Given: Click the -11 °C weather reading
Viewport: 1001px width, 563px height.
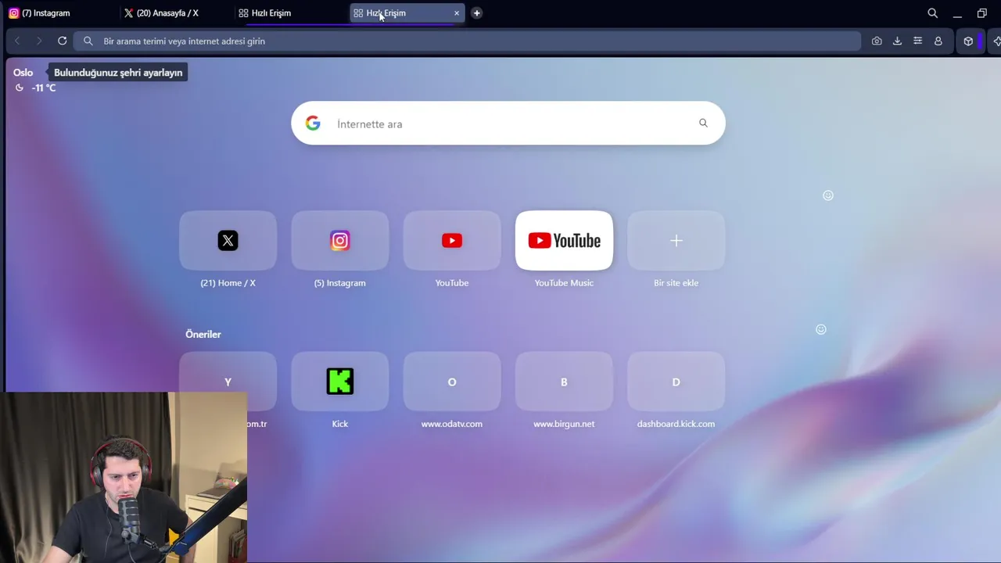Looking at the screenshot, I should (x=44, y=88).
